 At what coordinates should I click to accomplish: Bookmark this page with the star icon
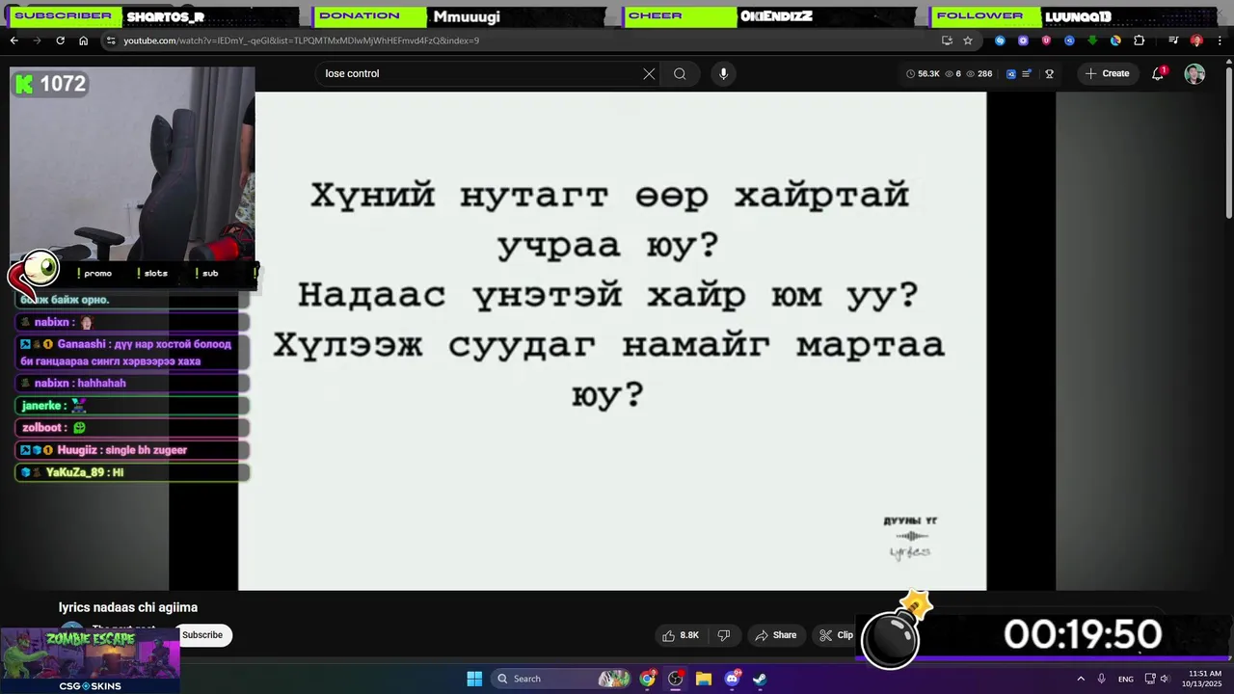coord(968,40)
